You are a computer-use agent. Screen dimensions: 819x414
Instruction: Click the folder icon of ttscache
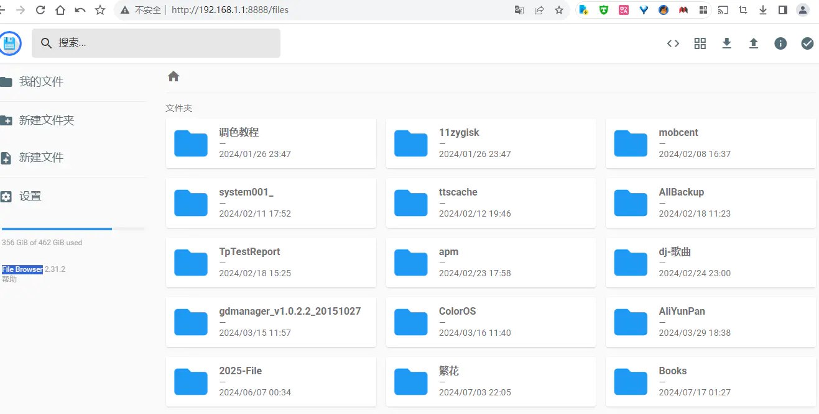[x=411, y=203]
